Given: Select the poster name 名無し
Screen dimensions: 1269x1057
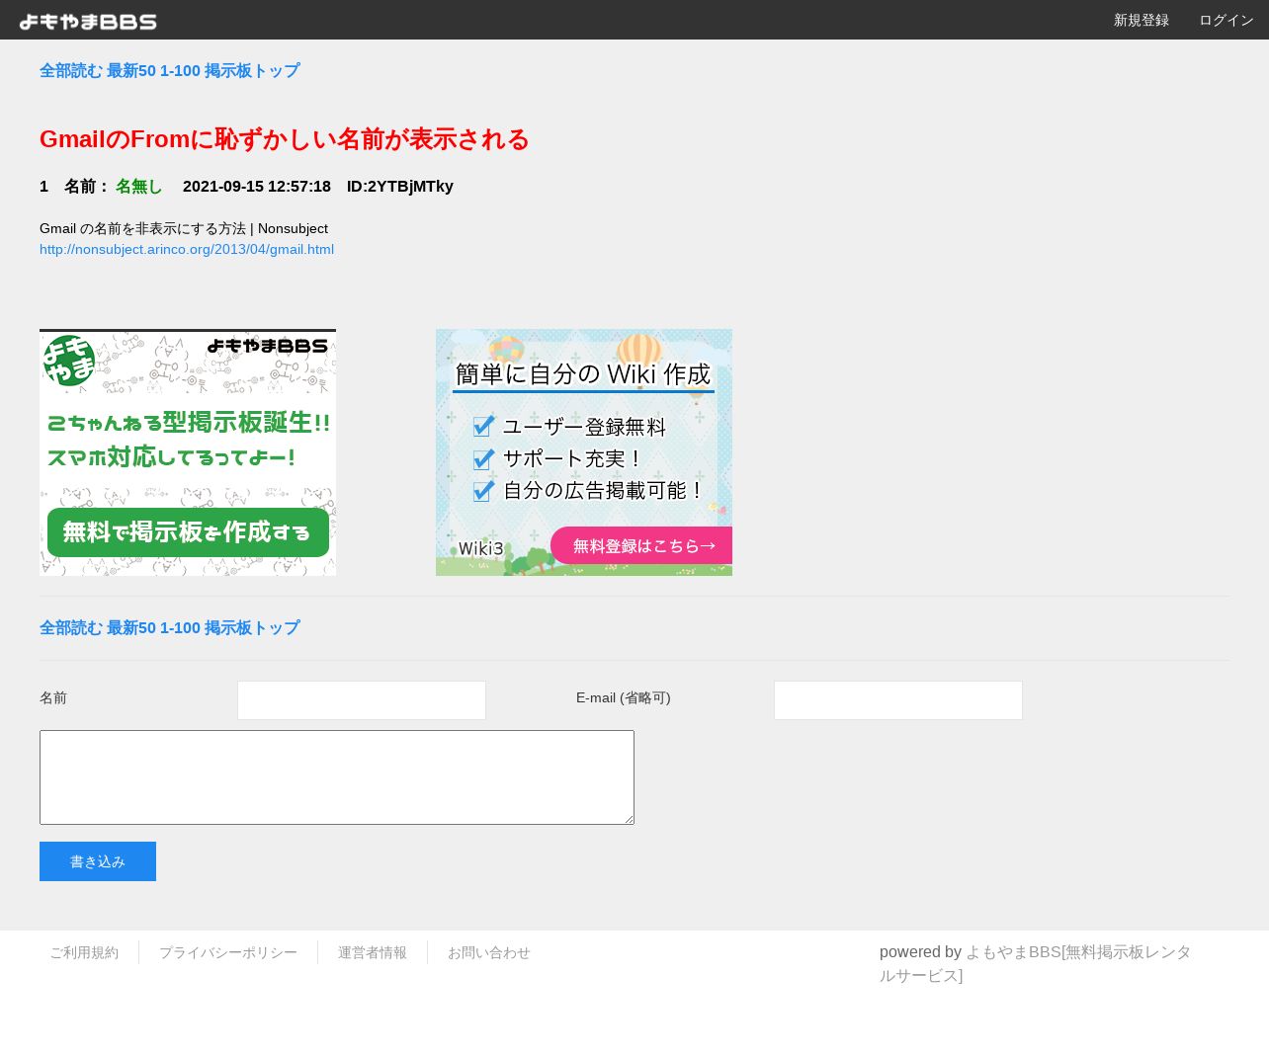Looking at the screenshot, I should (138, 187).
